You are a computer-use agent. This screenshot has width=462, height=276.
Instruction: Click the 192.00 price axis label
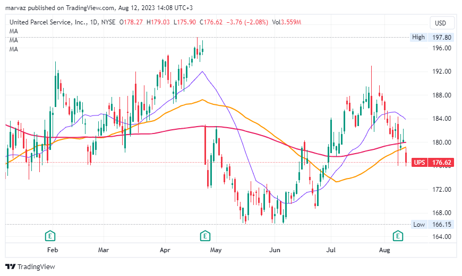[442, 72]
